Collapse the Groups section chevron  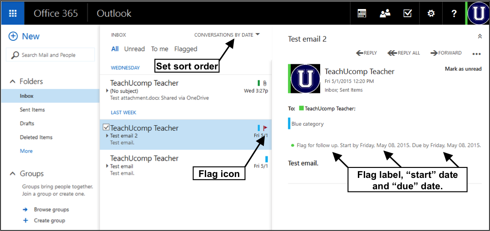[x=13, y=173]
